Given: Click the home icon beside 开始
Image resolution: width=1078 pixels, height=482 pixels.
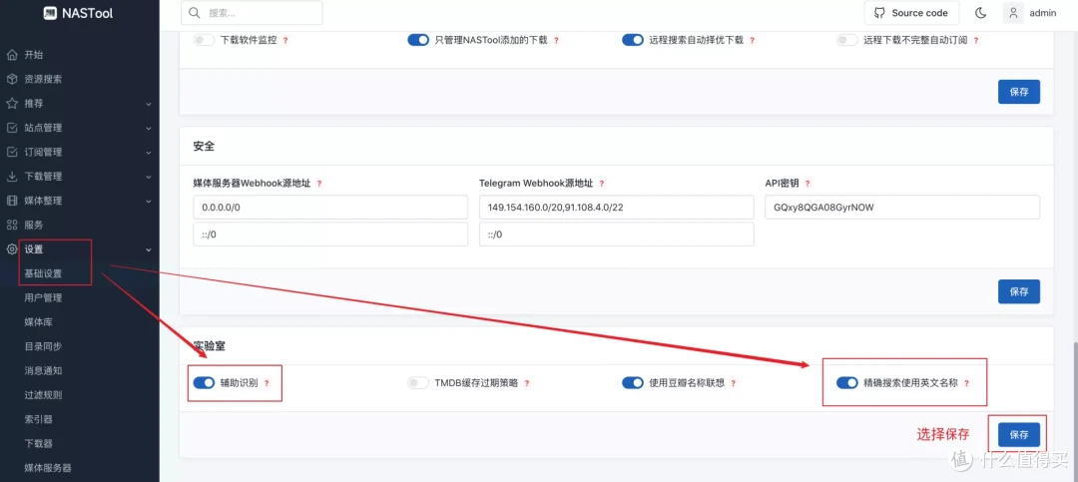Looking at the screenshot, I should click(12, 55).
